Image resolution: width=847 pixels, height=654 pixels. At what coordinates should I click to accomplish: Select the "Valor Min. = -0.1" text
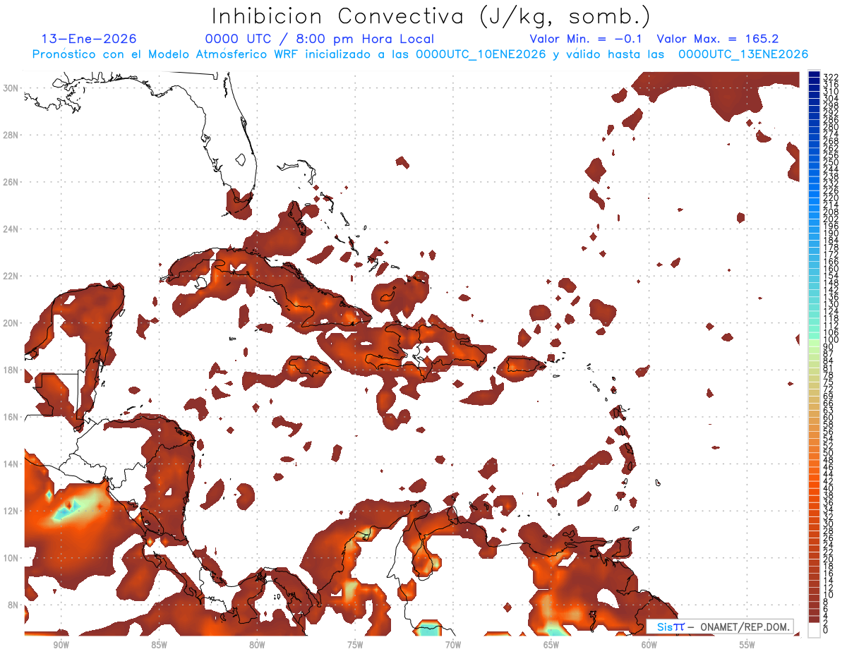pos(586,40)
